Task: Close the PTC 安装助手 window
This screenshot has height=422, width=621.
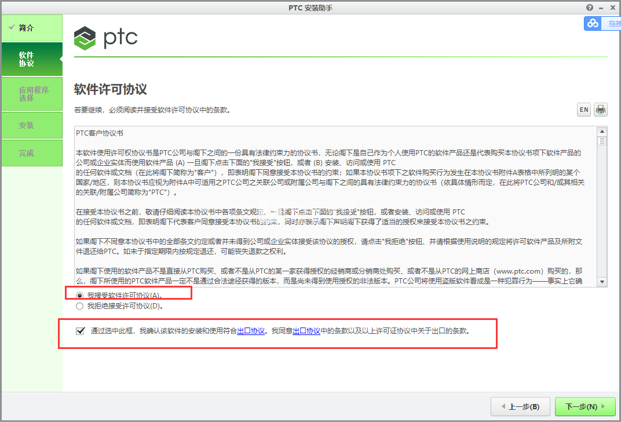Action: (612, 8)
